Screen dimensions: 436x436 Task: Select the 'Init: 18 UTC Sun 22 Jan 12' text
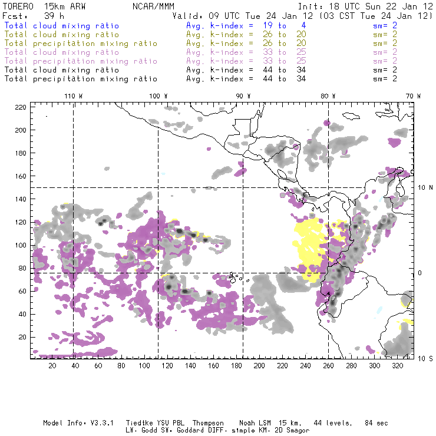point(365,6)
